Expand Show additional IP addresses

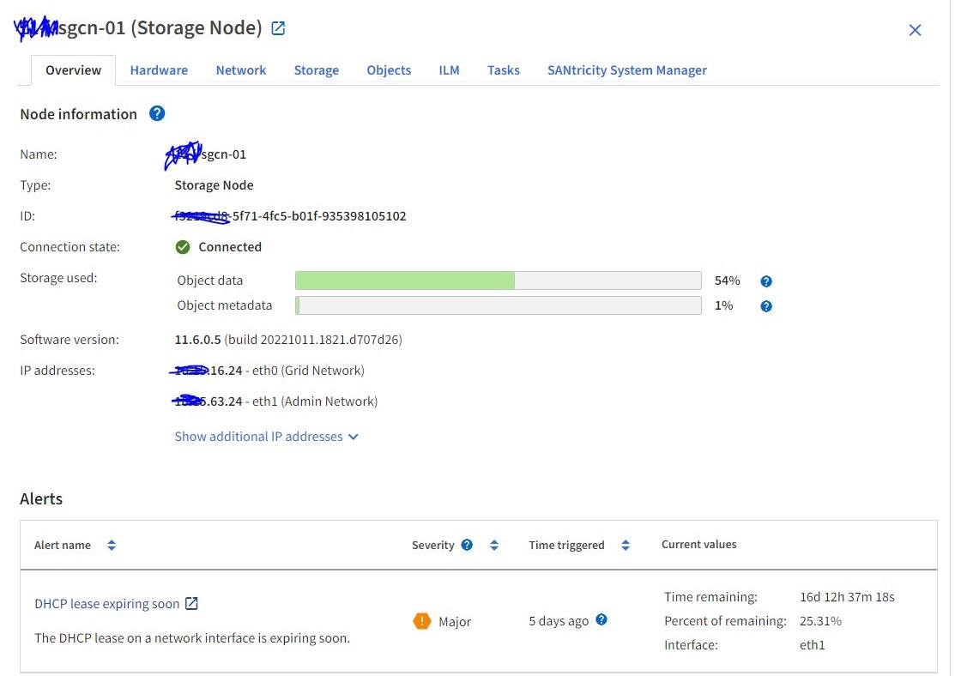click(266, 436)
